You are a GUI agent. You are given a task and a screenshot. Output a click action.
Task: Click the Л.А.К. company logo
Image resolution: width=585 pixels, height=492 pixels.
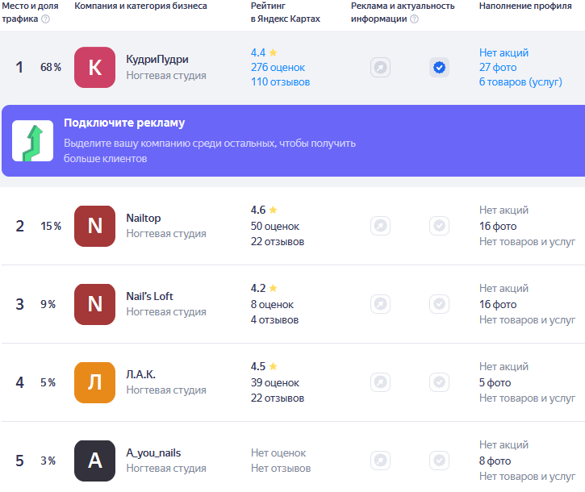coord(94,382)
